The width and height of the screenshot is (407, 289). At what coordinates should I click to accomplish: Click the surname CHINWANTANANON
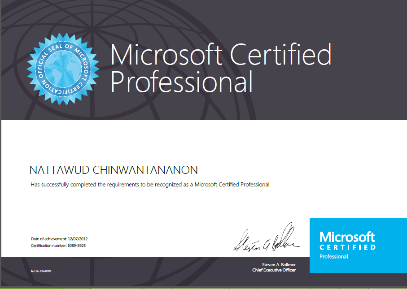coord(145,170)
